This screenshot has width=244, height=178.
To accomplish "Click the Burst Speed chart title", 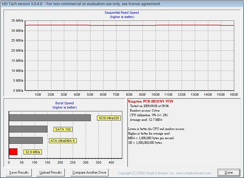I will (65, 103).
